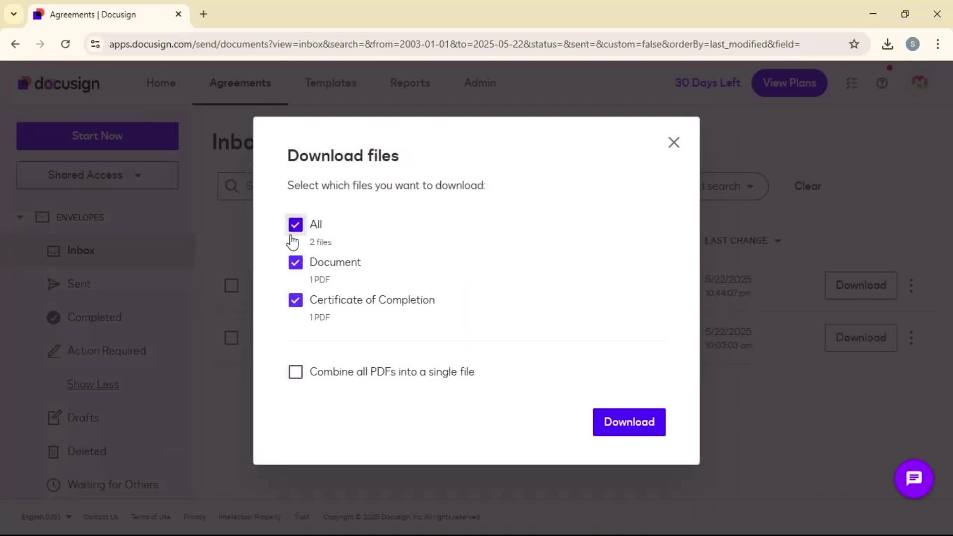953x536 pixels.
Task: Open the Privacy footer link
Action: (x=195, y=517)
